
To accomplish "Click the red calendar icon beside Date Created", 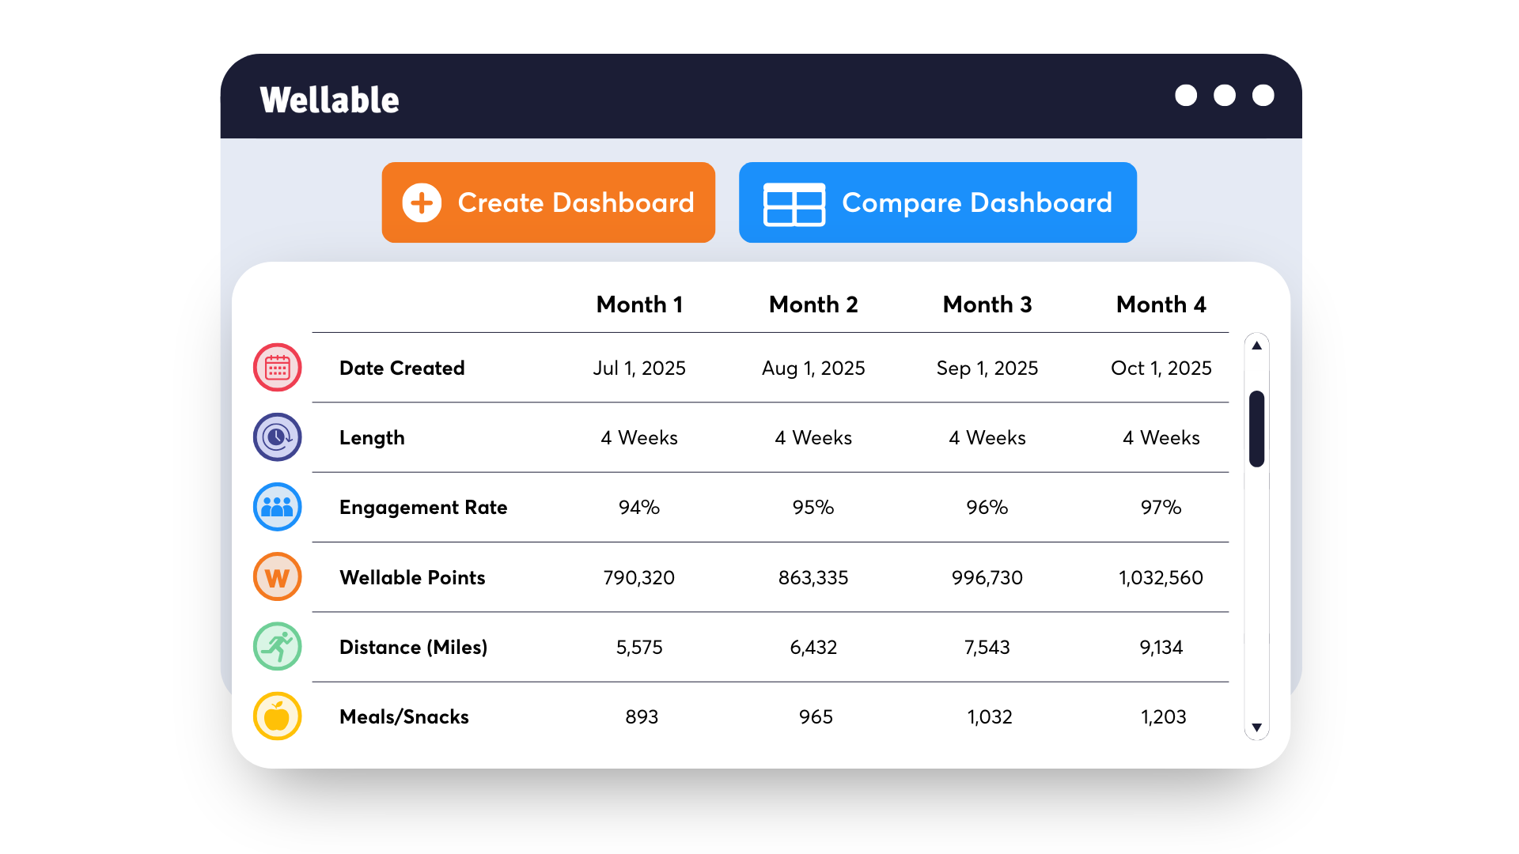I will [x=277, y=368].
